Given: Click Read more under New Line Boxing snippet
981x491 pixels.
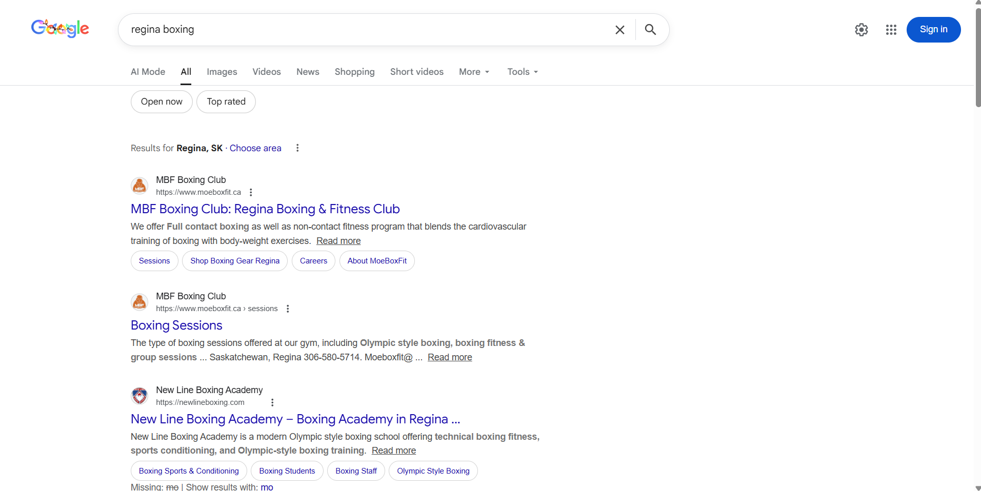Looking at the screenshot, I should pyautogui.click(x=394, y=451).
